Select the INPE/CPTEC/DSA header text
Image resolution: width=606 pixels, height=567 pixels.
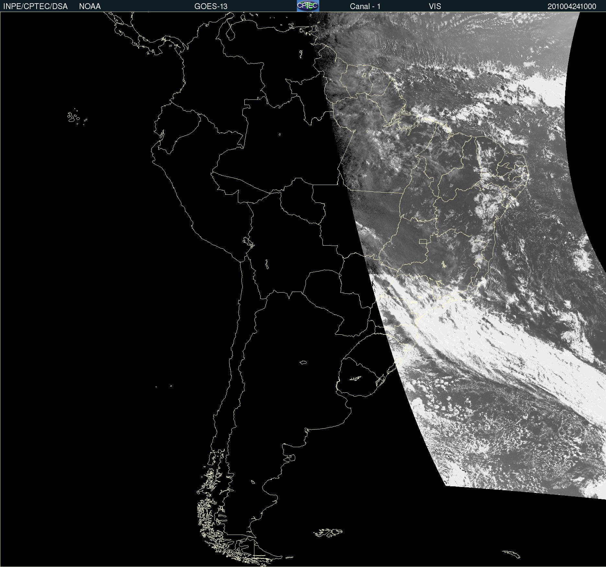click(x=35, y=6)
